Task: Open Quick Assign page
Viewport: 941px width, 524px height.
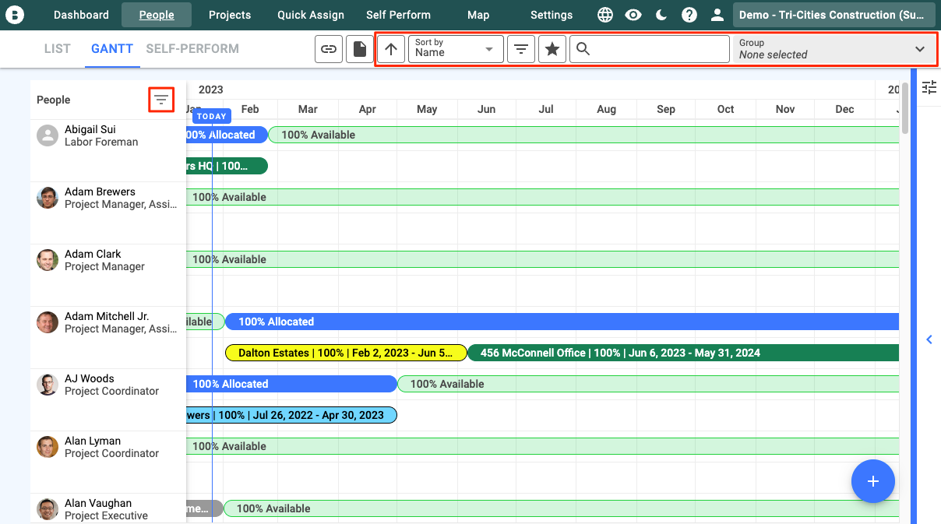Action: click(310, 15)
